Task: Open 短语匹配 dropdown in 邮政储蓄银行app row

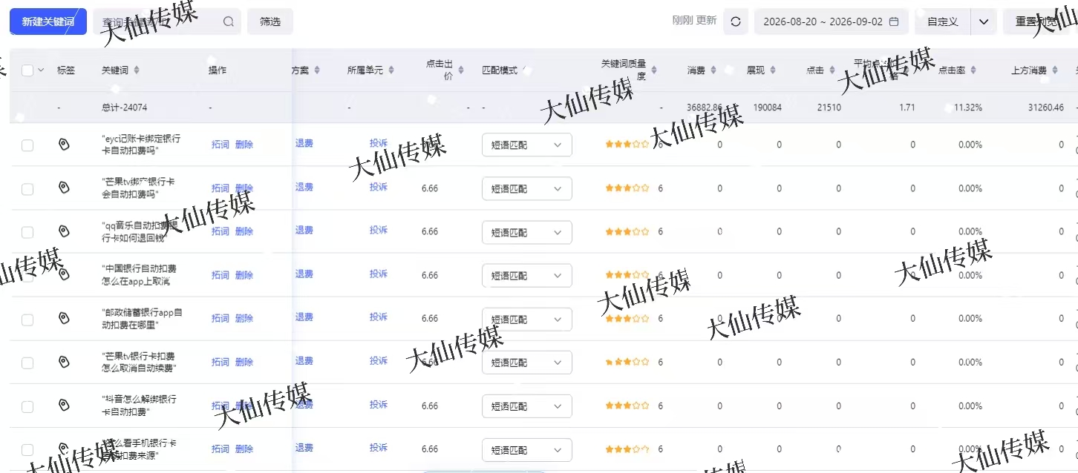Action: 527,320
